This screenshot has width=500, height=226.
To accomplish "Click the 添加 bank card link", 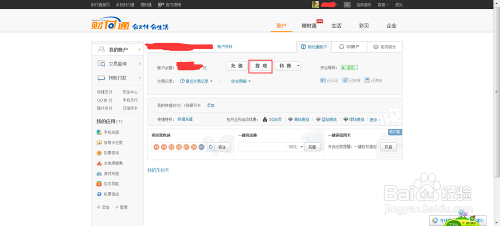I will click(210, 105).
